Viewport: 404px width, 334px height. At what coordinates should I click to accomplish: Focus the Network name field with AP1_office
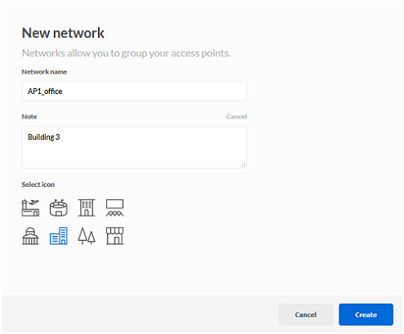tap(135, 91)
